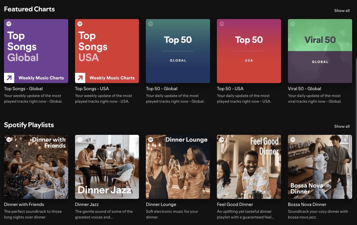Click Spotify logo on Dinner with Friends cover

[x=9, y=140]
